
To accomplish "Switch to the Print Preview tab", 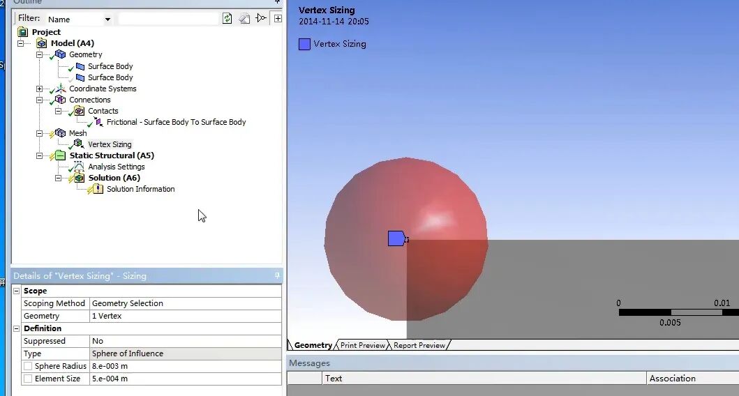I will [x=362, y=345].
